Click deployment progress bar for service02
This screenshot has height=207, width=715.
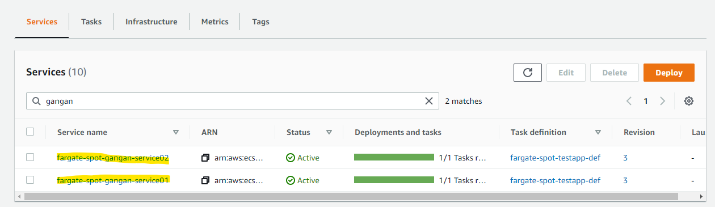click(394, 157)
